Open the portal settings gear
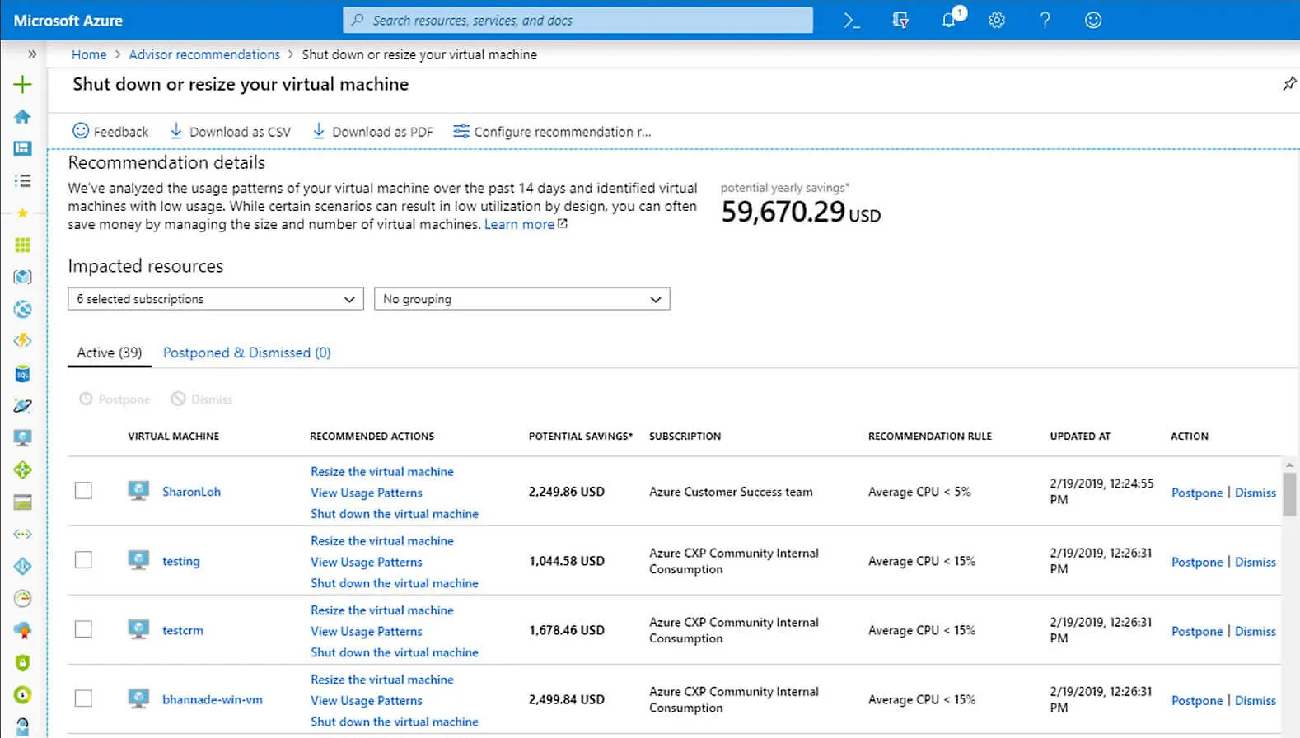1300x738 pixels. coord(997,21)
